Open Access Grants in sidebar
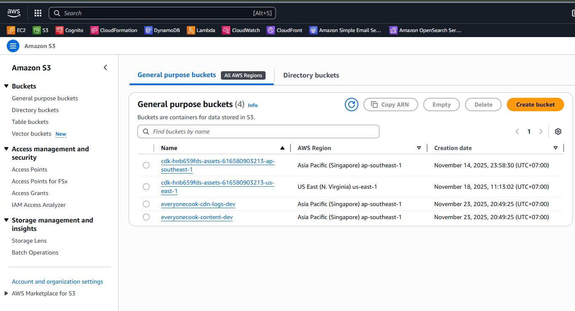The height and width of the screenshot is (311, 575). (x=30, y=193)
